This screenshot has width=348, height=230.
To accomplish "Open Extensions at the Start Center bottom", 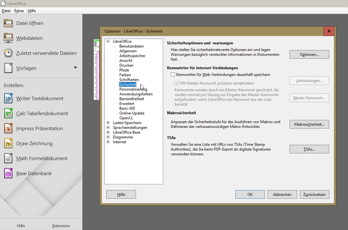I will [x=61, y=226].
